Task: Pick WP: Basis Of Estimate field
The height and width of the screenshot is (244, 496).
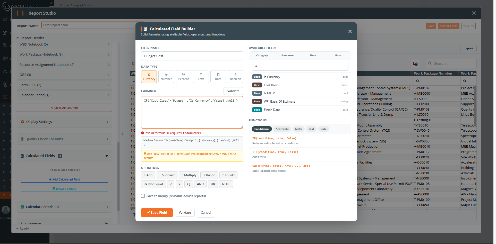Action: [x=300, y=102]
